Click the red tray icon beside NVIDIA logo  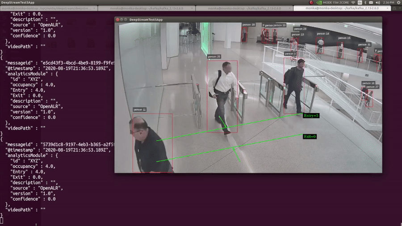(311, 3)
